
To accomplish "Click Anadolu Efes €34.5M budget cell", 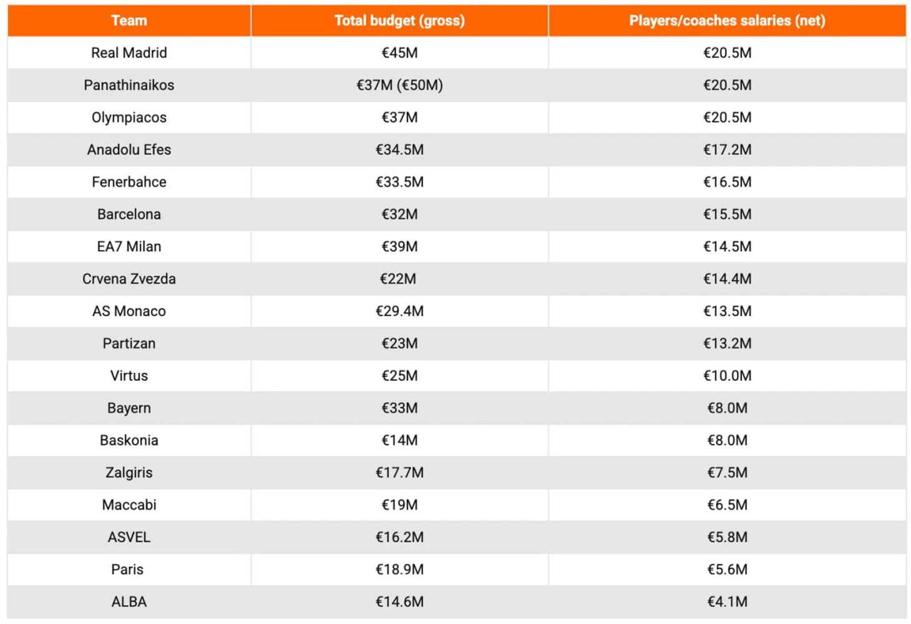I will coord(399,150).
